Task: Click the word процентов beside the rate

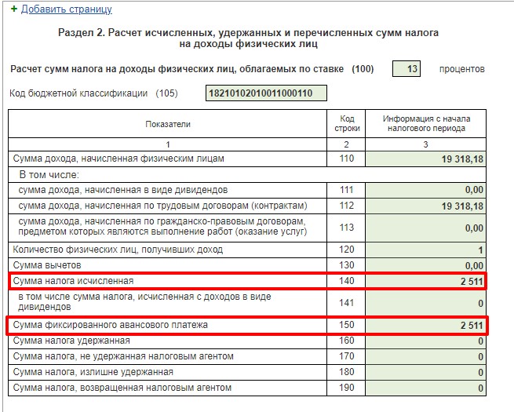Action: click(x=462, y=69)
